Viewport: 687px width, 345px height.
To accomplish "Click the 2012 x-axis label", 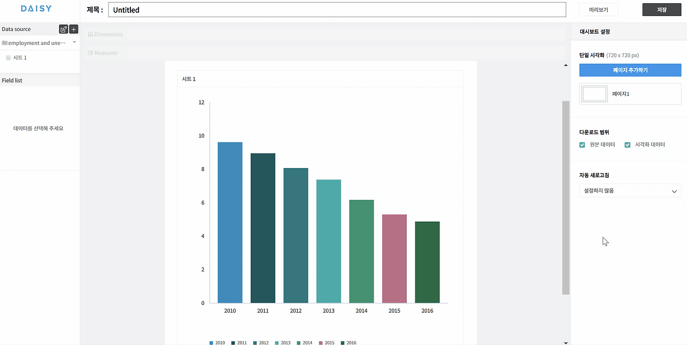I will click(296, 311).
